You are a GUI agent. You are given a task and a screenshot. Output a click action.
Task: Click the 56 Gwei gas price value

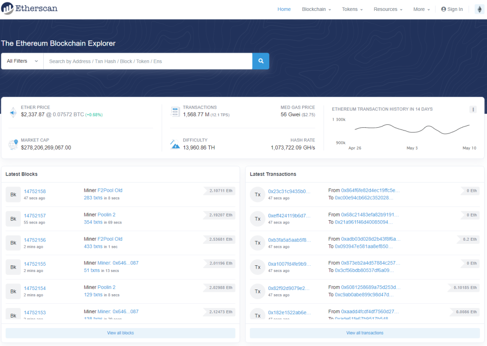291,115
